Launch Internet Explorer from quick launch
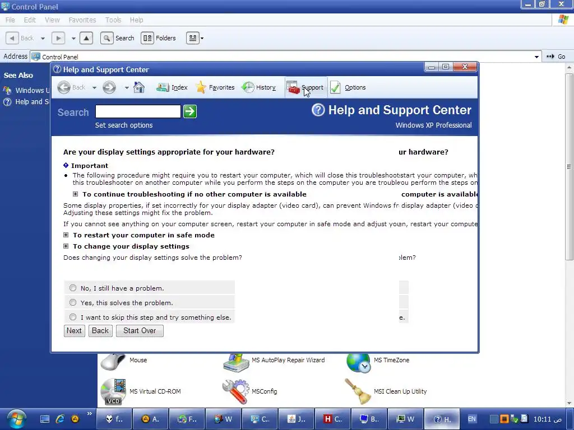 [60, 419]
